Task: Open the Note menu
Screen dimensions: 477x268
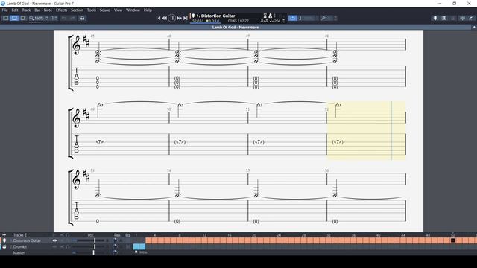Action: click(x=48, y=10)
